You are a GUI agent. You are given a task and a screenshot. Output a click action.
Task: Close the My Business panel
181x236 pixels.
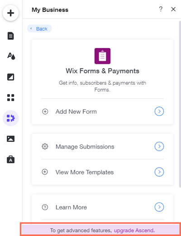(x=173, y=9)
